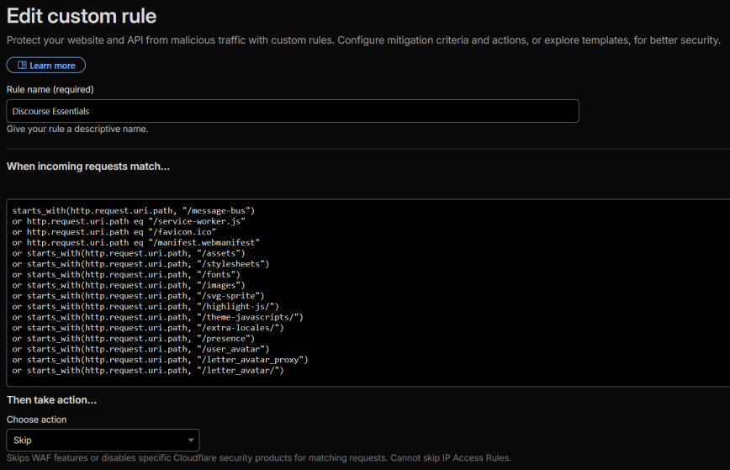Place cursor on the "/service-worker.js" line
The image size is (730, 470).
click(129, 220)
